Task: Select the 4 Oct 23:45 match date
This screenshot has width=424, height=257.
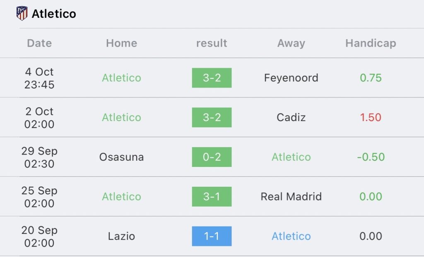Action: (x=39, y=78)
